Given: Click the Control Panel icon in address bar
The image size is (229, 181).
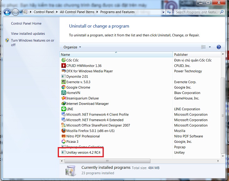Looking at the screenshot, I should [x=26, y=12].
